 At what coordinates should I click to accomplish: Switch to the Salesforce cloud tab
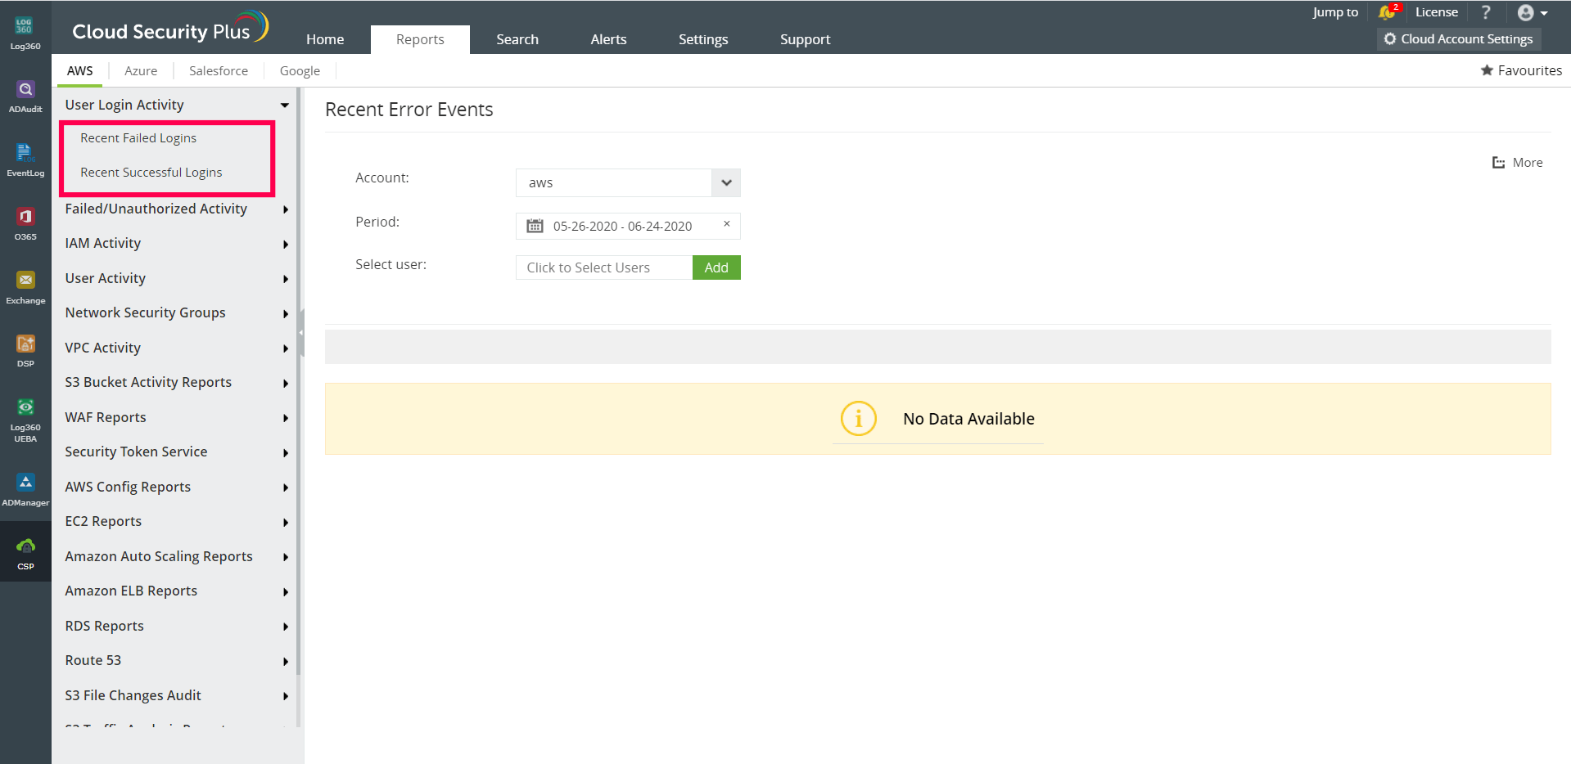[x=219, y=71]
